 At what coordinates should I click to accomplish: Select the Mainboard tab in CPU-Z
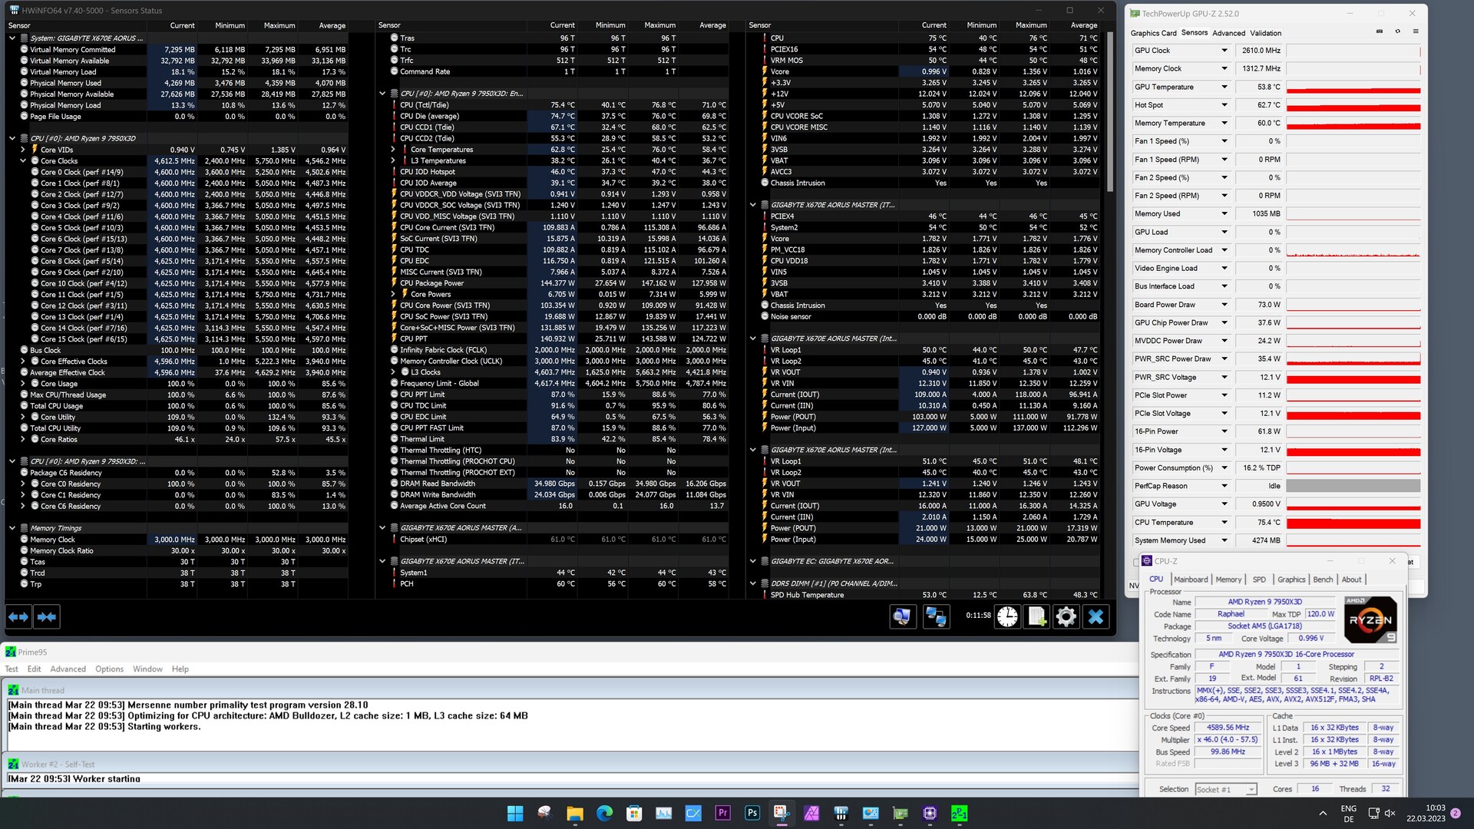1191,580
